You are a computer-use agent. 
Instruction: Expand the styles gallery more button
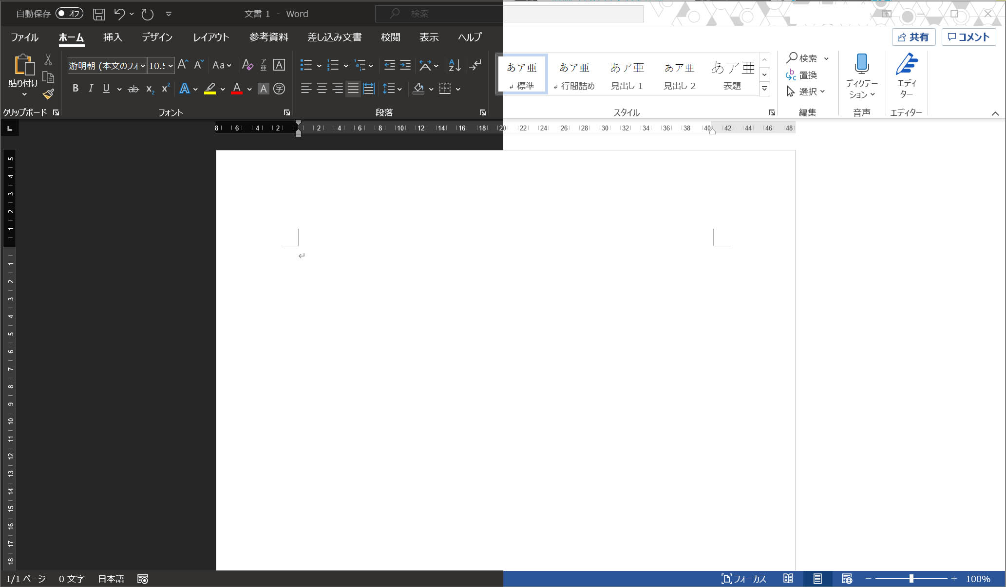coord(764,89)
